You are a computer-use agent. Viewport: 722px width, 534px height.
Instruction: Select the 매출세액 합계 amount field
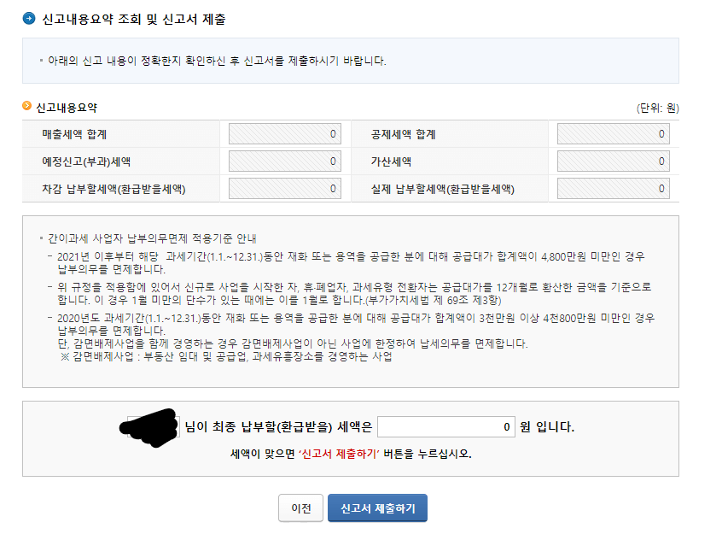tap(284, 132)
